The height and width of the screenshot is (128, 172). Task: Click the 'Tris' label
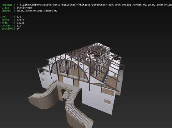5,23
